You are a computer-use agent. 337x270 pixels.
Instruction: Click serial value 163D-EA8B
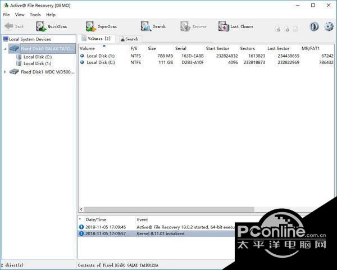[x=192, y=56]
